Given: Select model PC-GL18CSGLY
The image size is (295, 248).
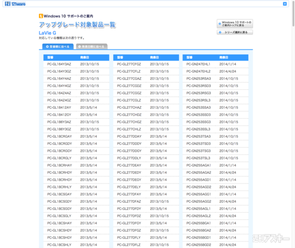Looking at the screenshot, I should 59,216.
